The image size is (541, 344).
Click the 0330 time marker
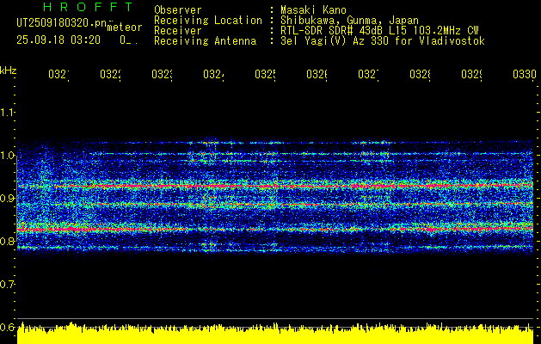(525, 74)
